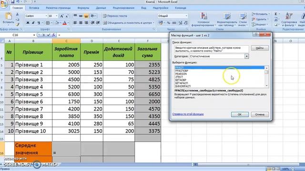305x171 pixels.
Task: Click Отмена in the function wizard
Action: click(260, 114)
